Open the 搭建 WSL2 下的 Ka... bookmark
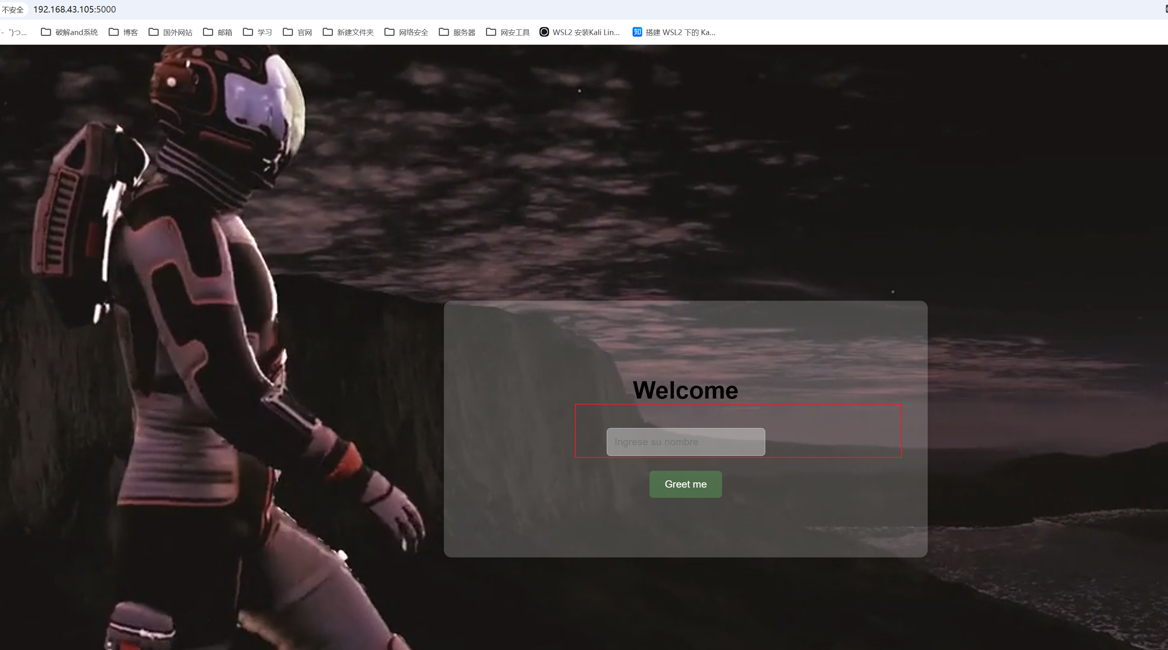 tap(674, 32)
